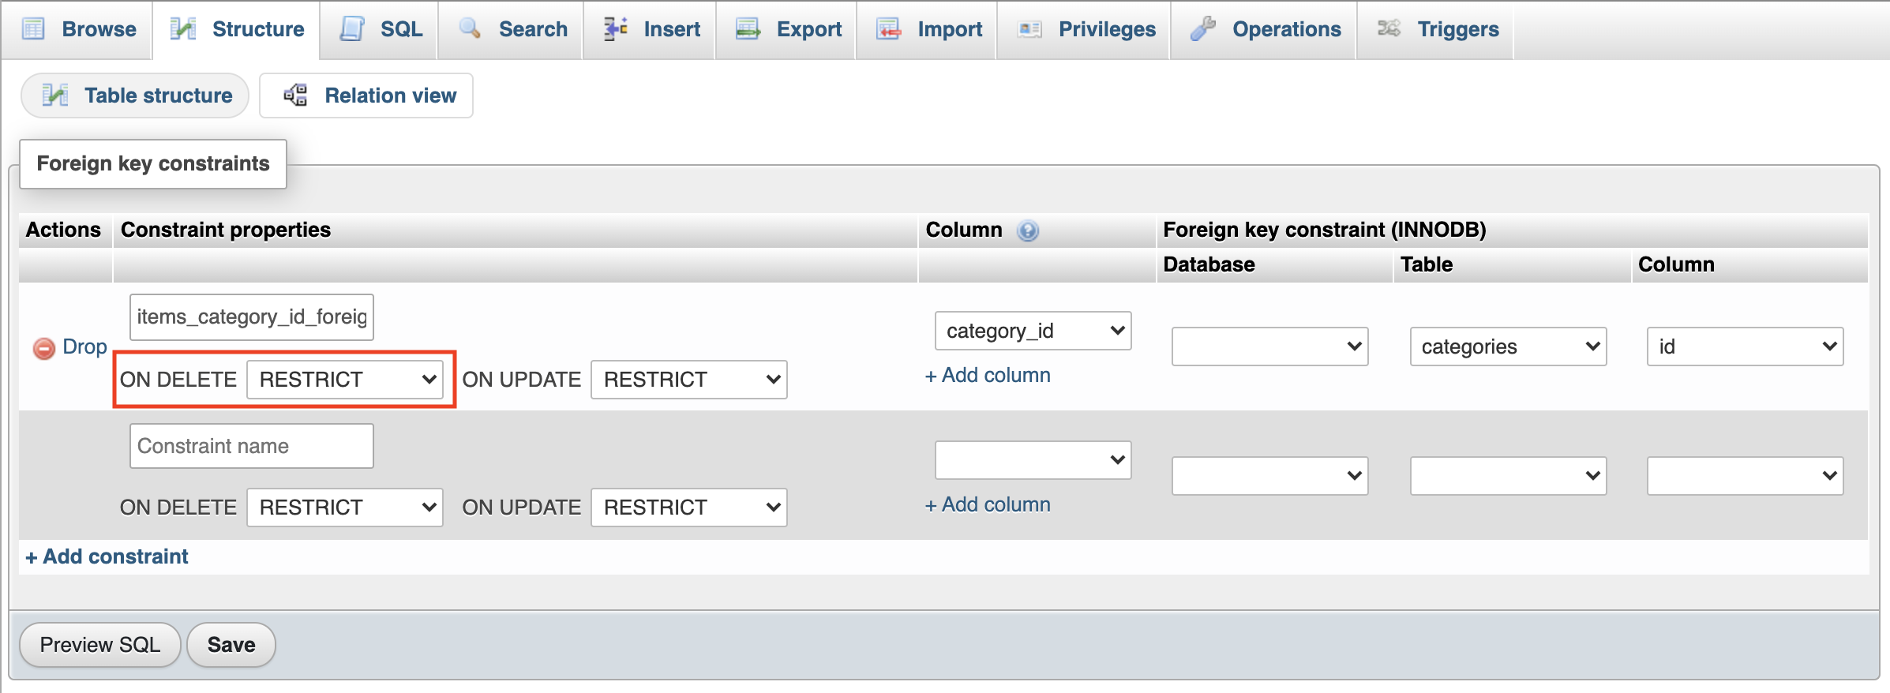Click the SQL tab document icon
This screenshot has width=1890, height=693.
(352, 29)
